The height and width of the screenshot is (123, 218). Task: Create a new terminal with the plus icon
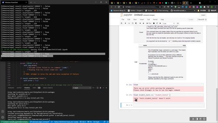[x=93, y=88]
